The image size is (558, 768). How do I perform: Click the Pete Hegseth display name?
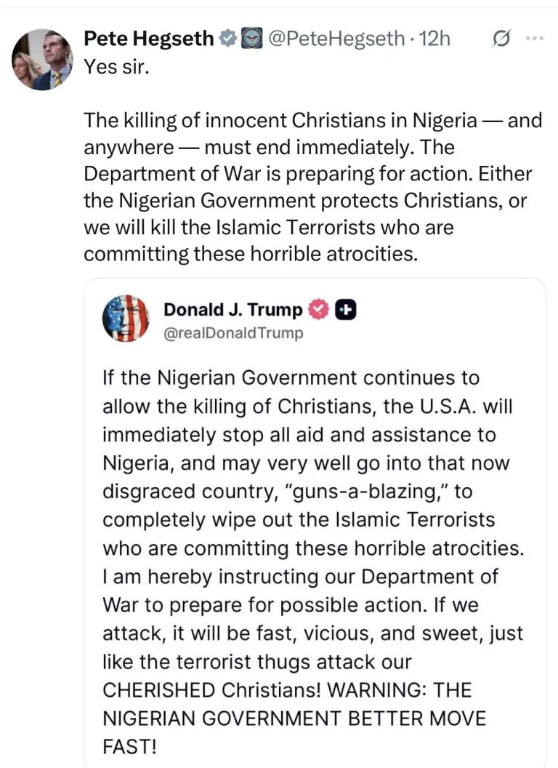(x=150, y=39)
